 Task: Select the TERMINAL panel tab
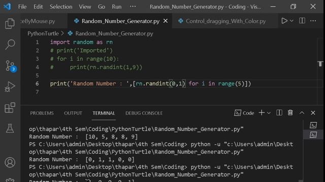coord(104,113)
